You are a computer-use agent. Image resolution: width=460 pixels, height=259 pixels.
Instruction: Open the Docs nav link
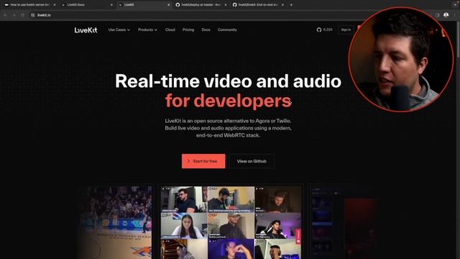[x=206, y=29]
